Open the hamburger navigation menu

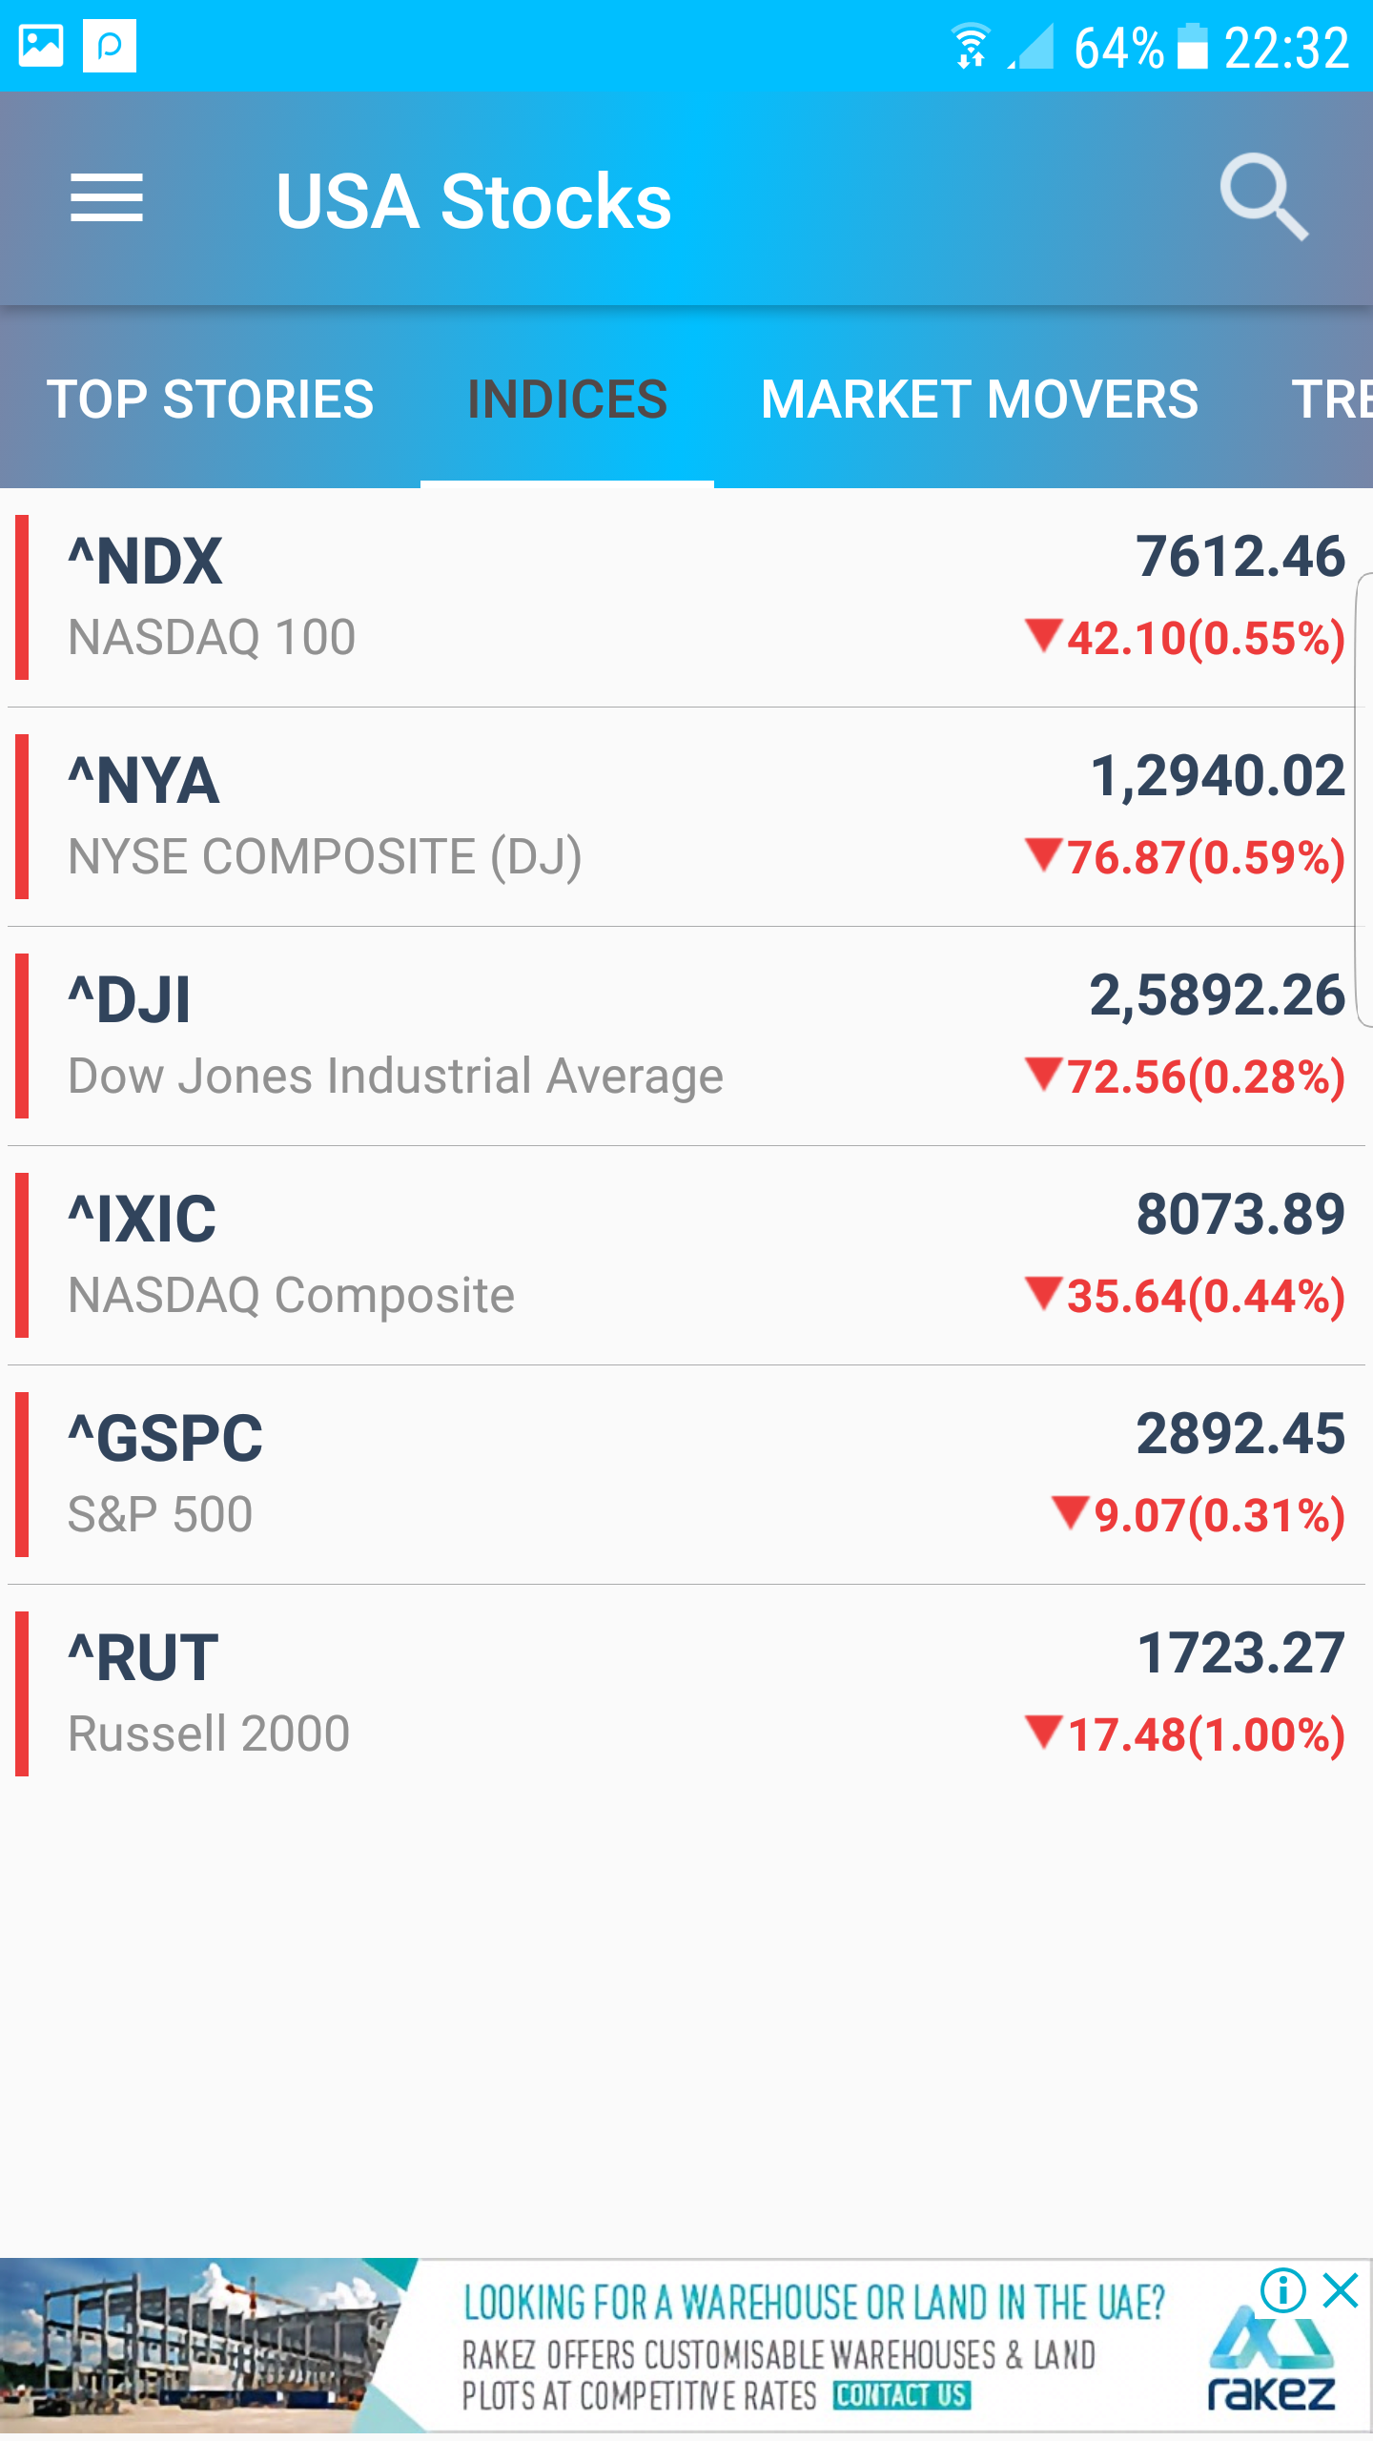coord(107,199)
